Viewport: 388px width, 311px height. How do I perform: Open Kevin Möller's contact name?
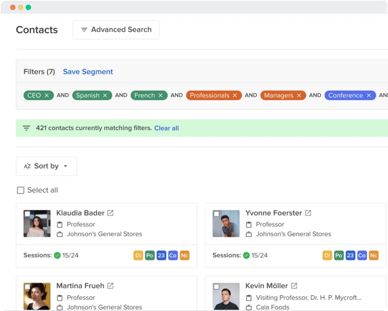[x=267, y=286]
